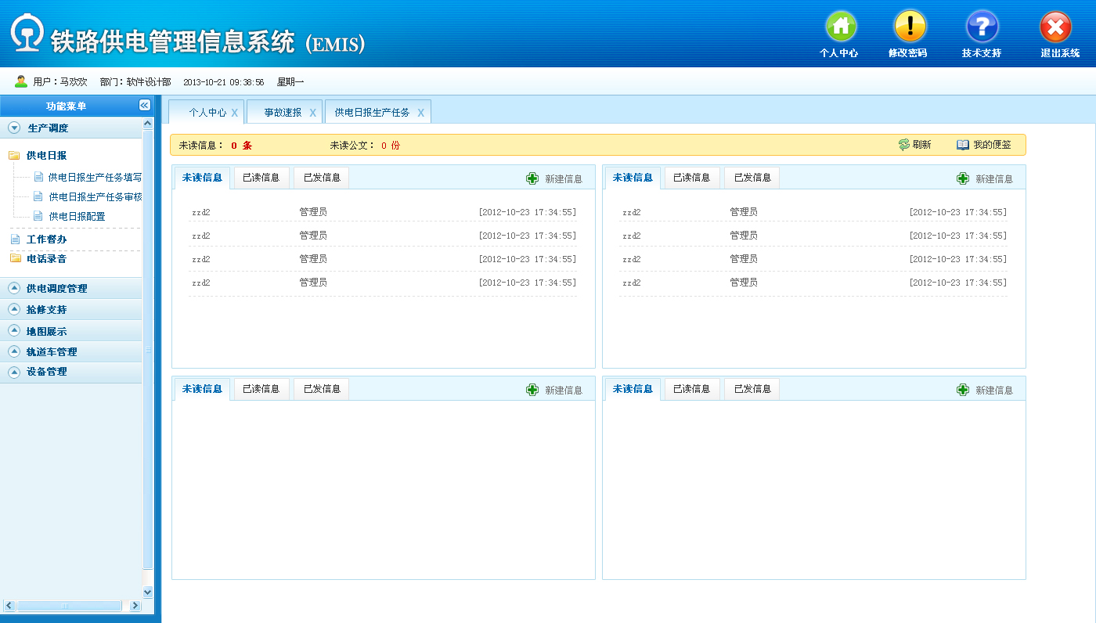The image size is (1096, 623).
Task: Select 未读信息 tab in top-right panel
Action: [x=633, y=178]
